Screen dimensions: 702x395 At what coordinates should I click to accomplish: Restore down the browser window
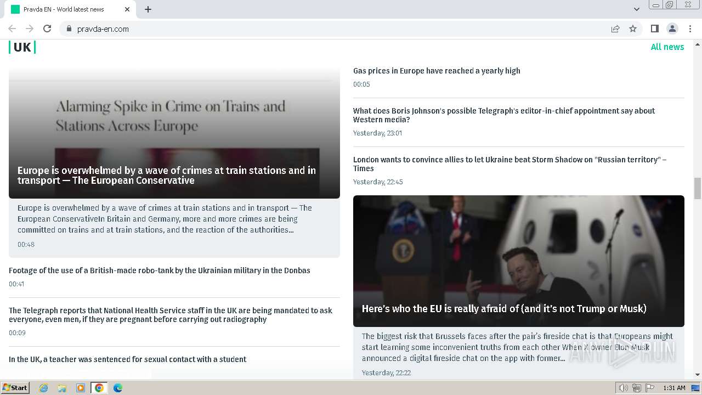(670, 5)
